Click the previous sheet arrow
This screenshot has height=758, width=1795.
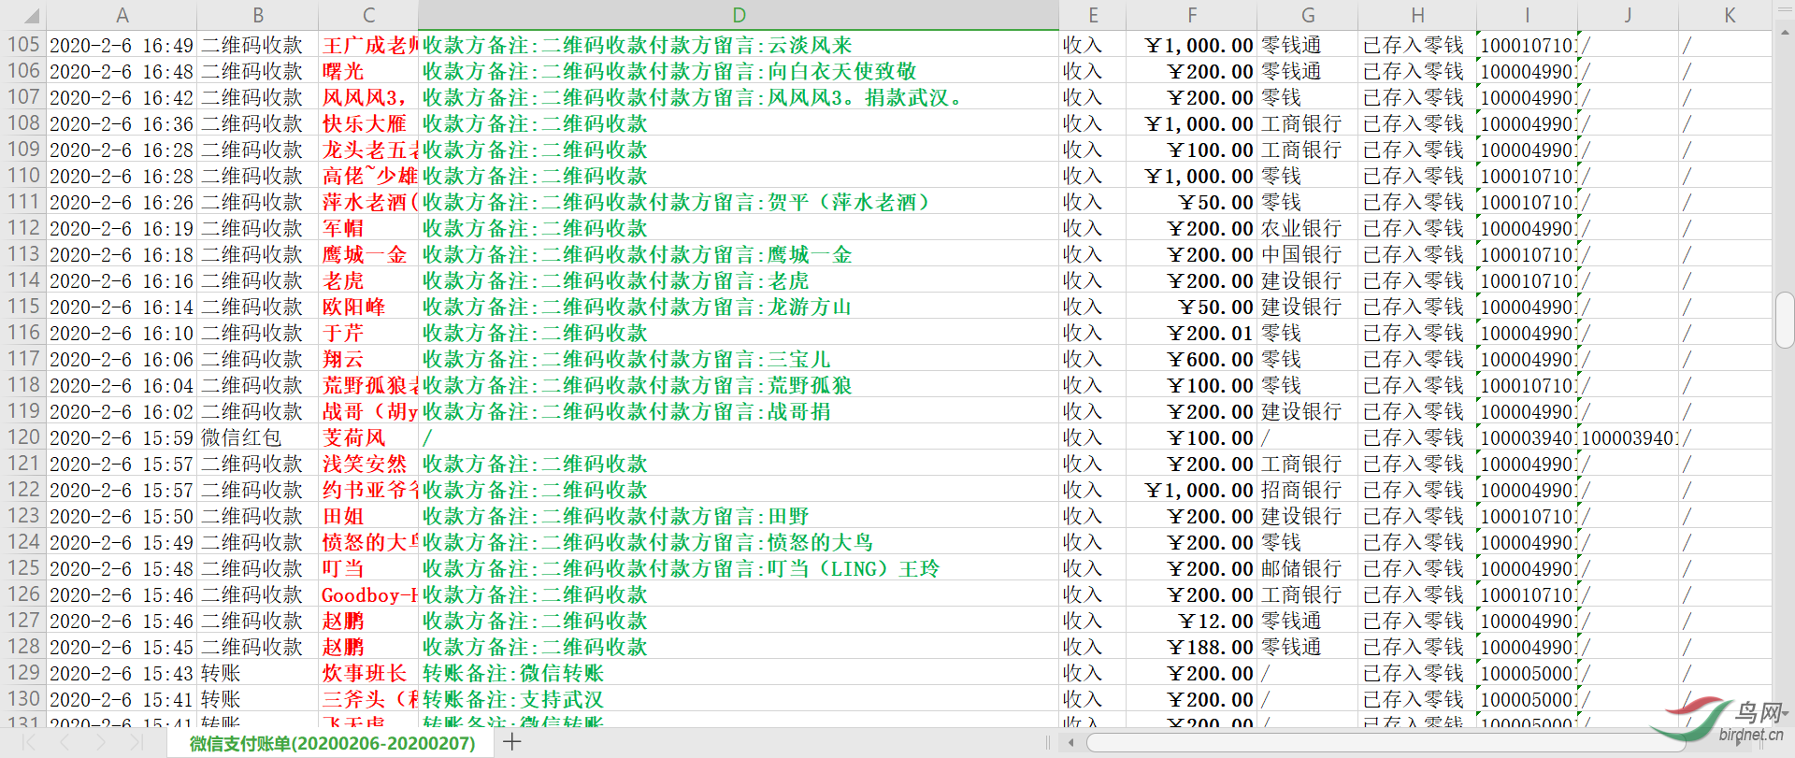pos(65,742)
